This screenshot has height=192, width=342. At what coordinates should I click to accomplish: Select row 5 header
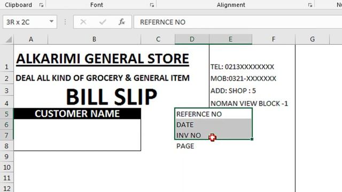[6, 114]
